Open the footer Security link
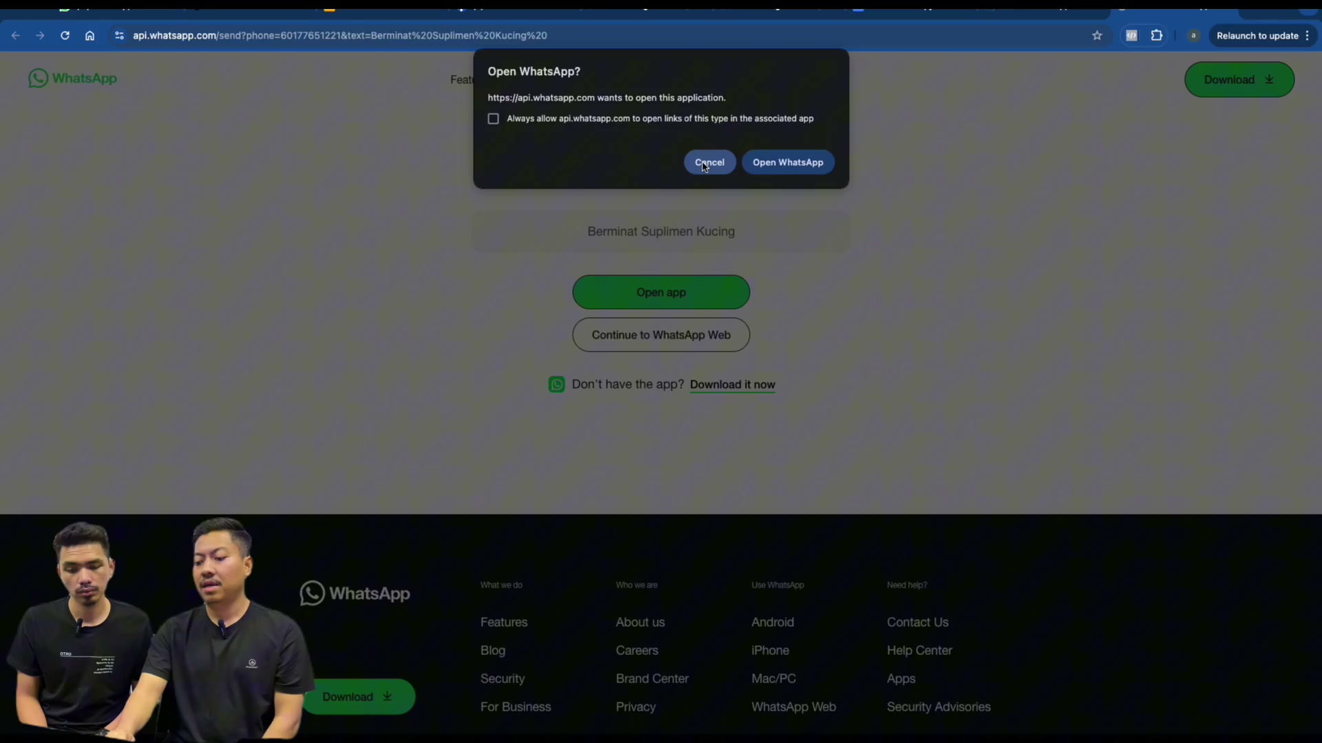Viewport: 1322px width, 743px height. pyautogui.click(x=503, y=678)
